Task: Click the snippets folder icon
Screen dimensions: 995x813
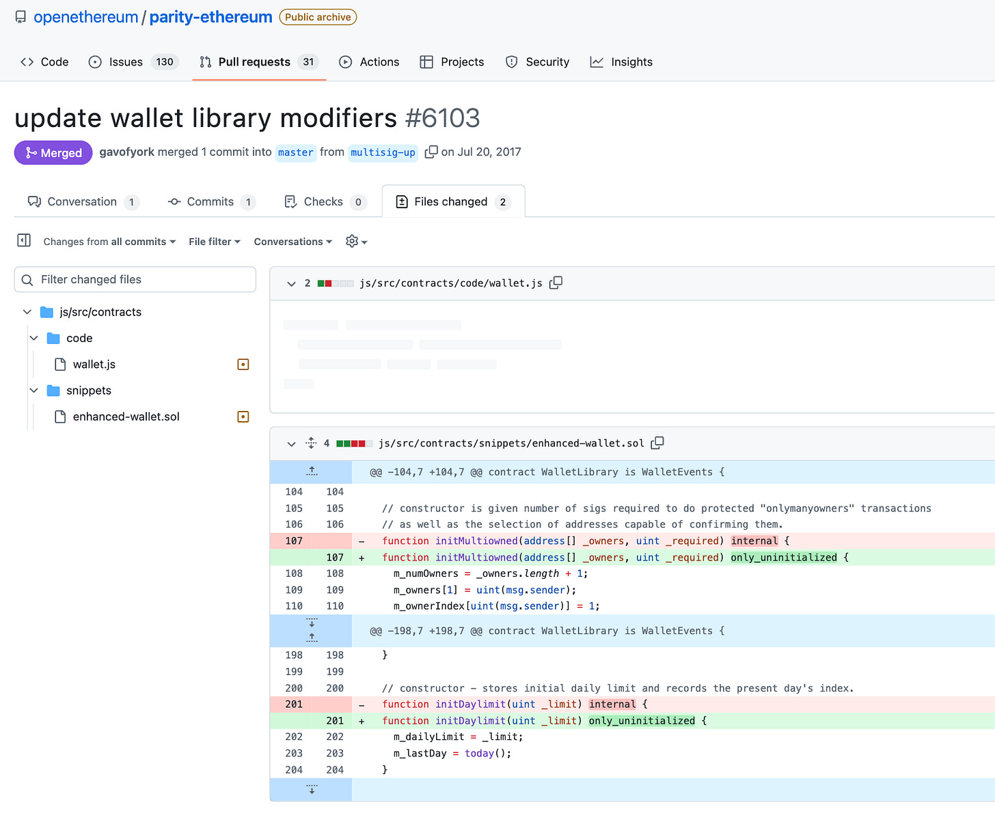Action: coord(53,390)
